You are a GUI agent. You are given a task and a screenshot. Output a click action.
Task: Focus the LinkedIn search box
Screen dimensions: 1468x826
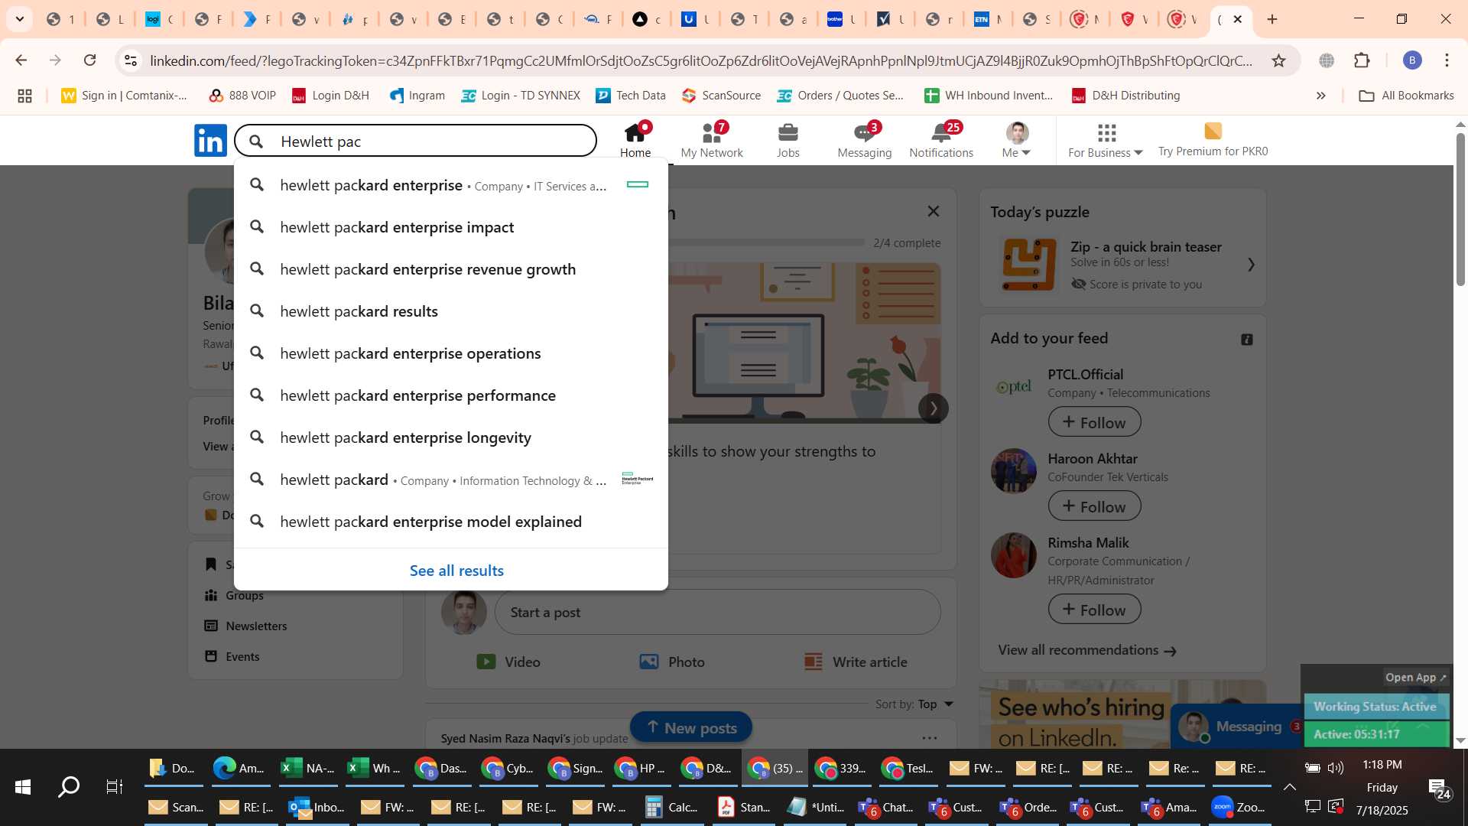(x=416, y=141)
